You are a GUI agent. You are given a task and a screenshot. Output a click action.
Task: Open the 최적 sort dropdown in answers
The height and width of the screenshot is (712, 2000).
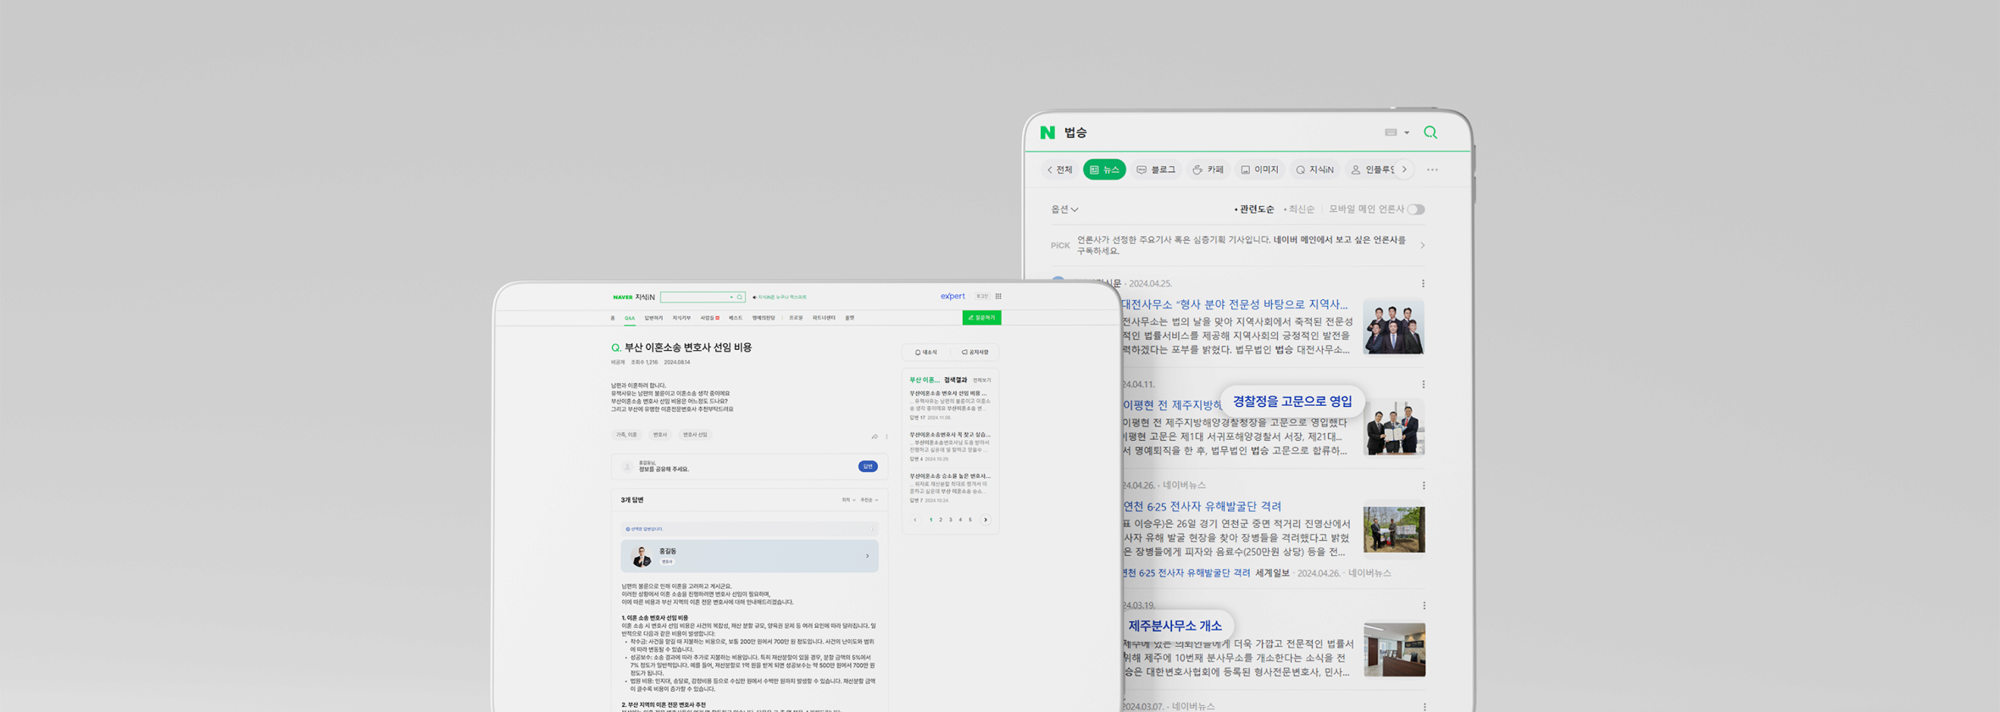[847, 500]
